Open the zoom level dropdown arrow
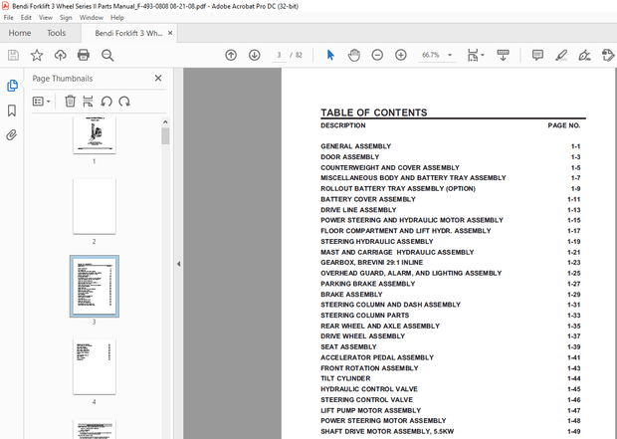This screenshot has width=617, height=439. pos(450,55)
